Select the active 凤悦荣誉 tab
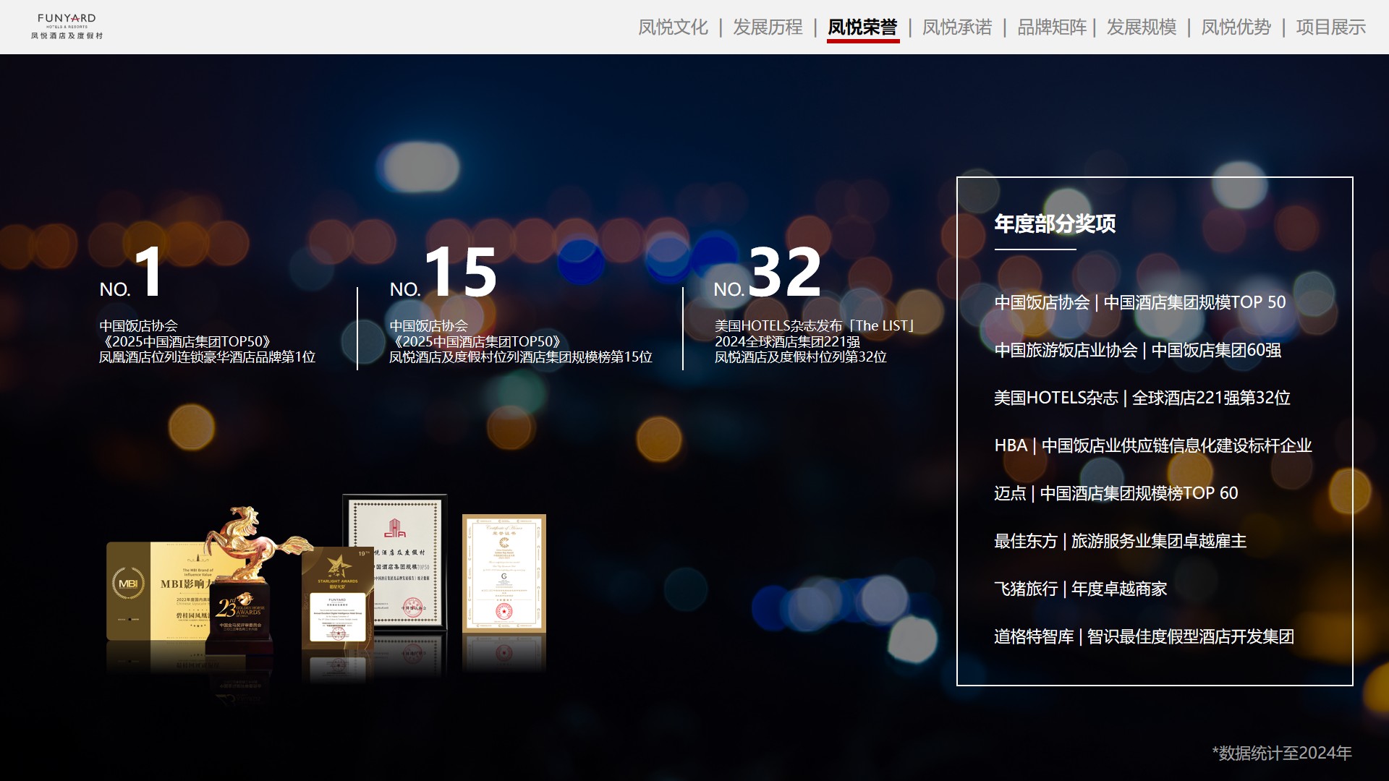This screenshot has height=781, width=1389. click(x=862, y=27)
